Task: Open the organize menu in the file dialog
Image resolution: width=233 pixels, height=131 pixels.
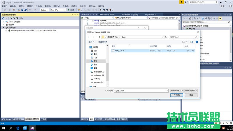Action: coord(91,42)
